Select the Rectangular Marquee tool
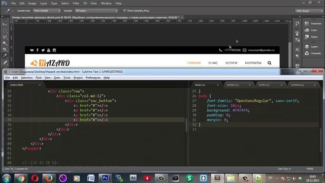The height and width of the screenshot is (183, 325). 5,30
